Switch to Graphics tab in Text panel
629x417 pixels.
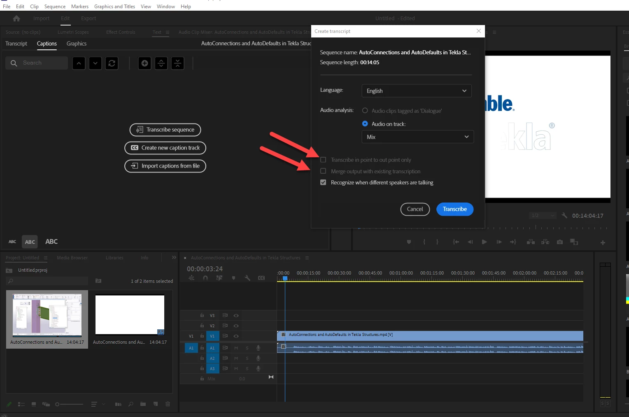tap(77, 44)
